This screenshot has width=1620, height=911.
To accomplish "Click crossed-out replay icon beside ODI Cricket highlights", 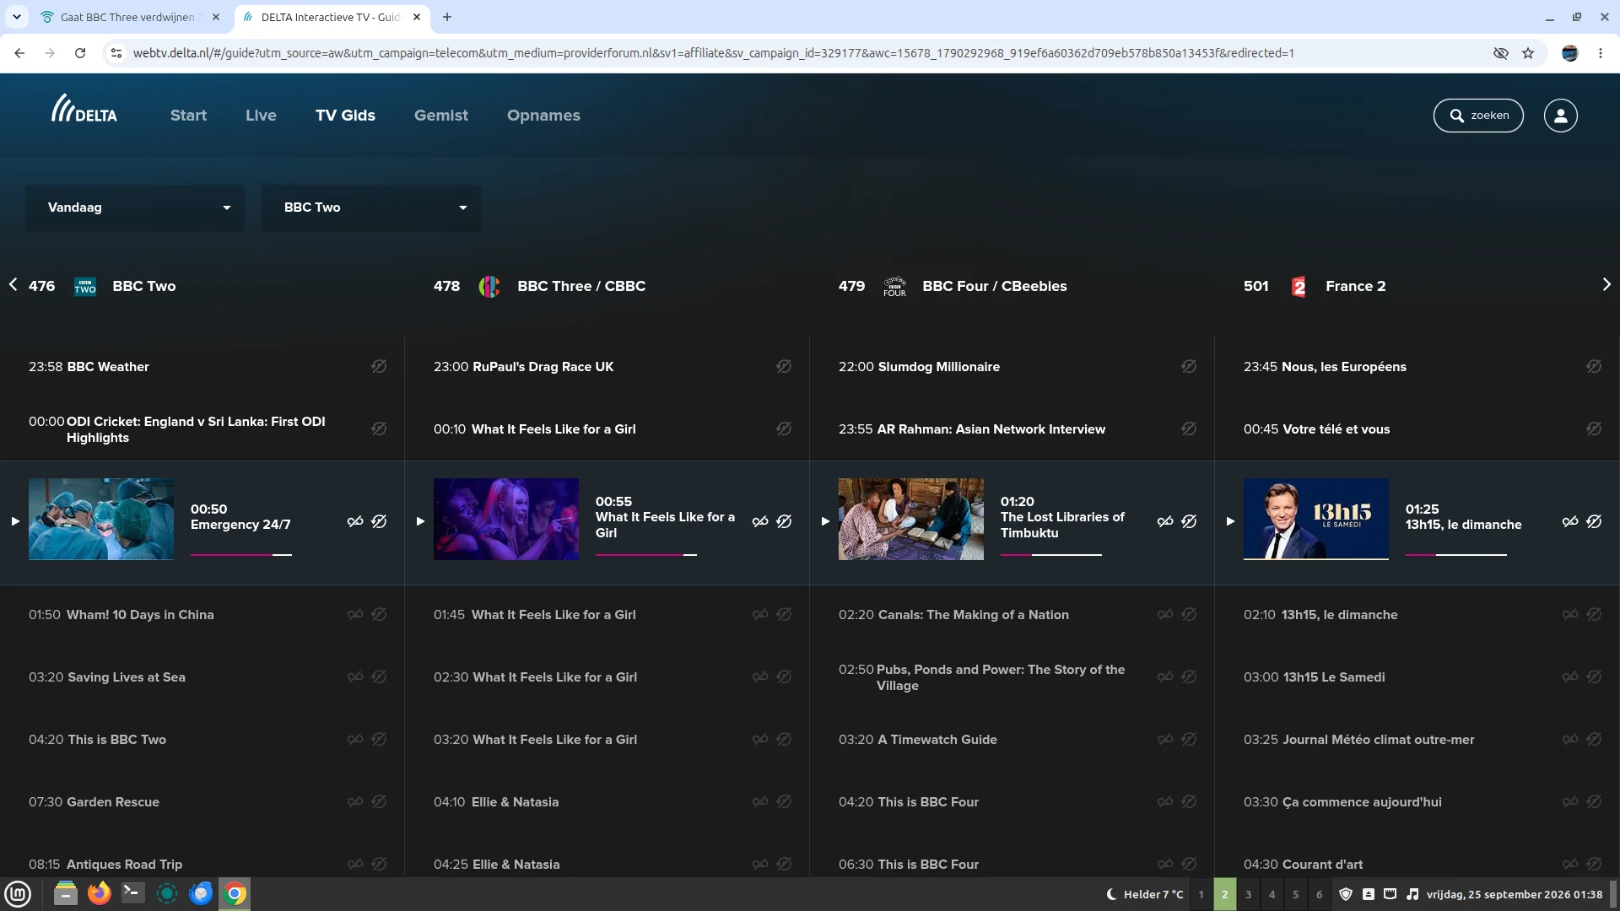I will coord(379,429).
